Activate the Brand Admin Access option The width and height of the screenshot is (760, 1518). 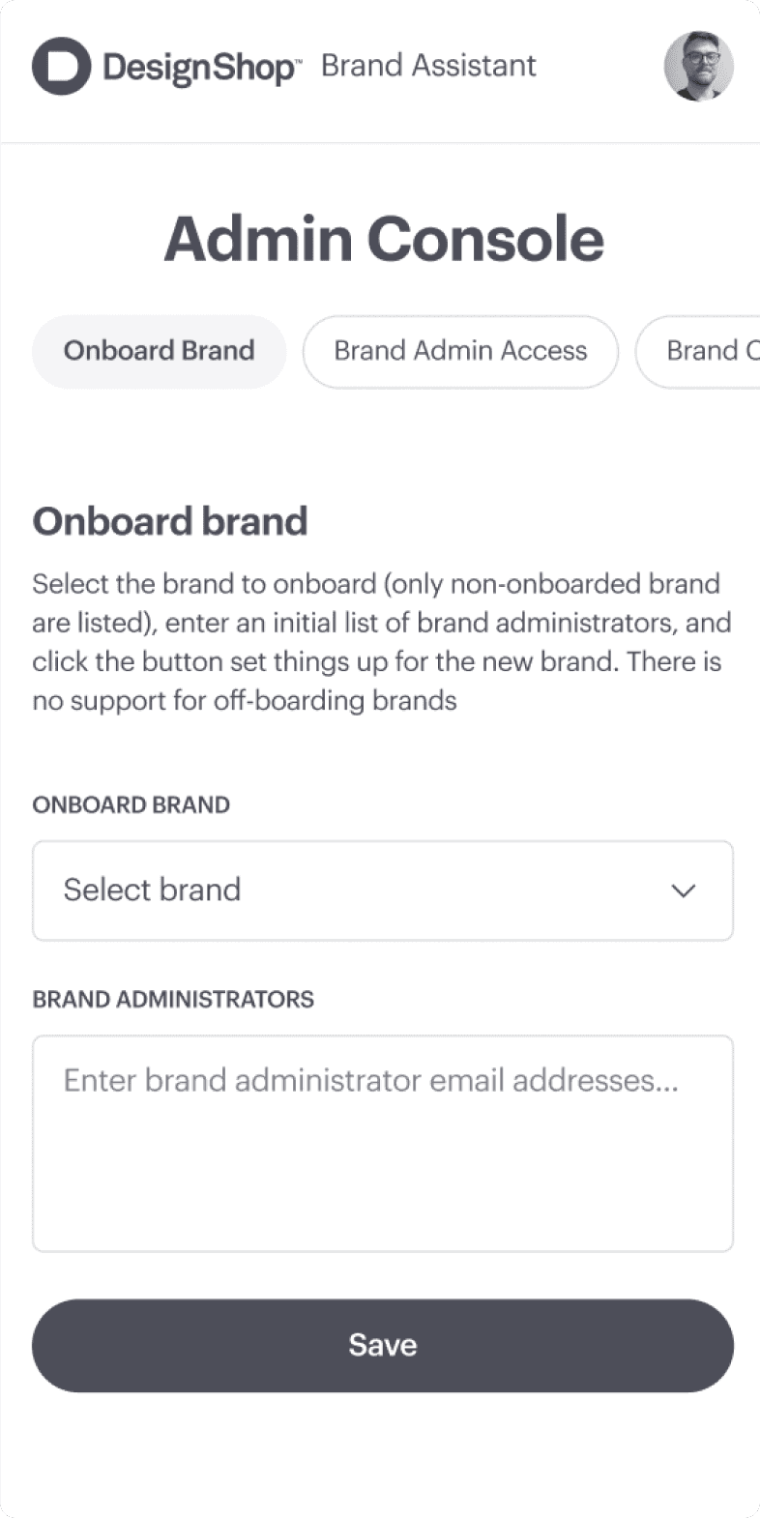(459, 351)
